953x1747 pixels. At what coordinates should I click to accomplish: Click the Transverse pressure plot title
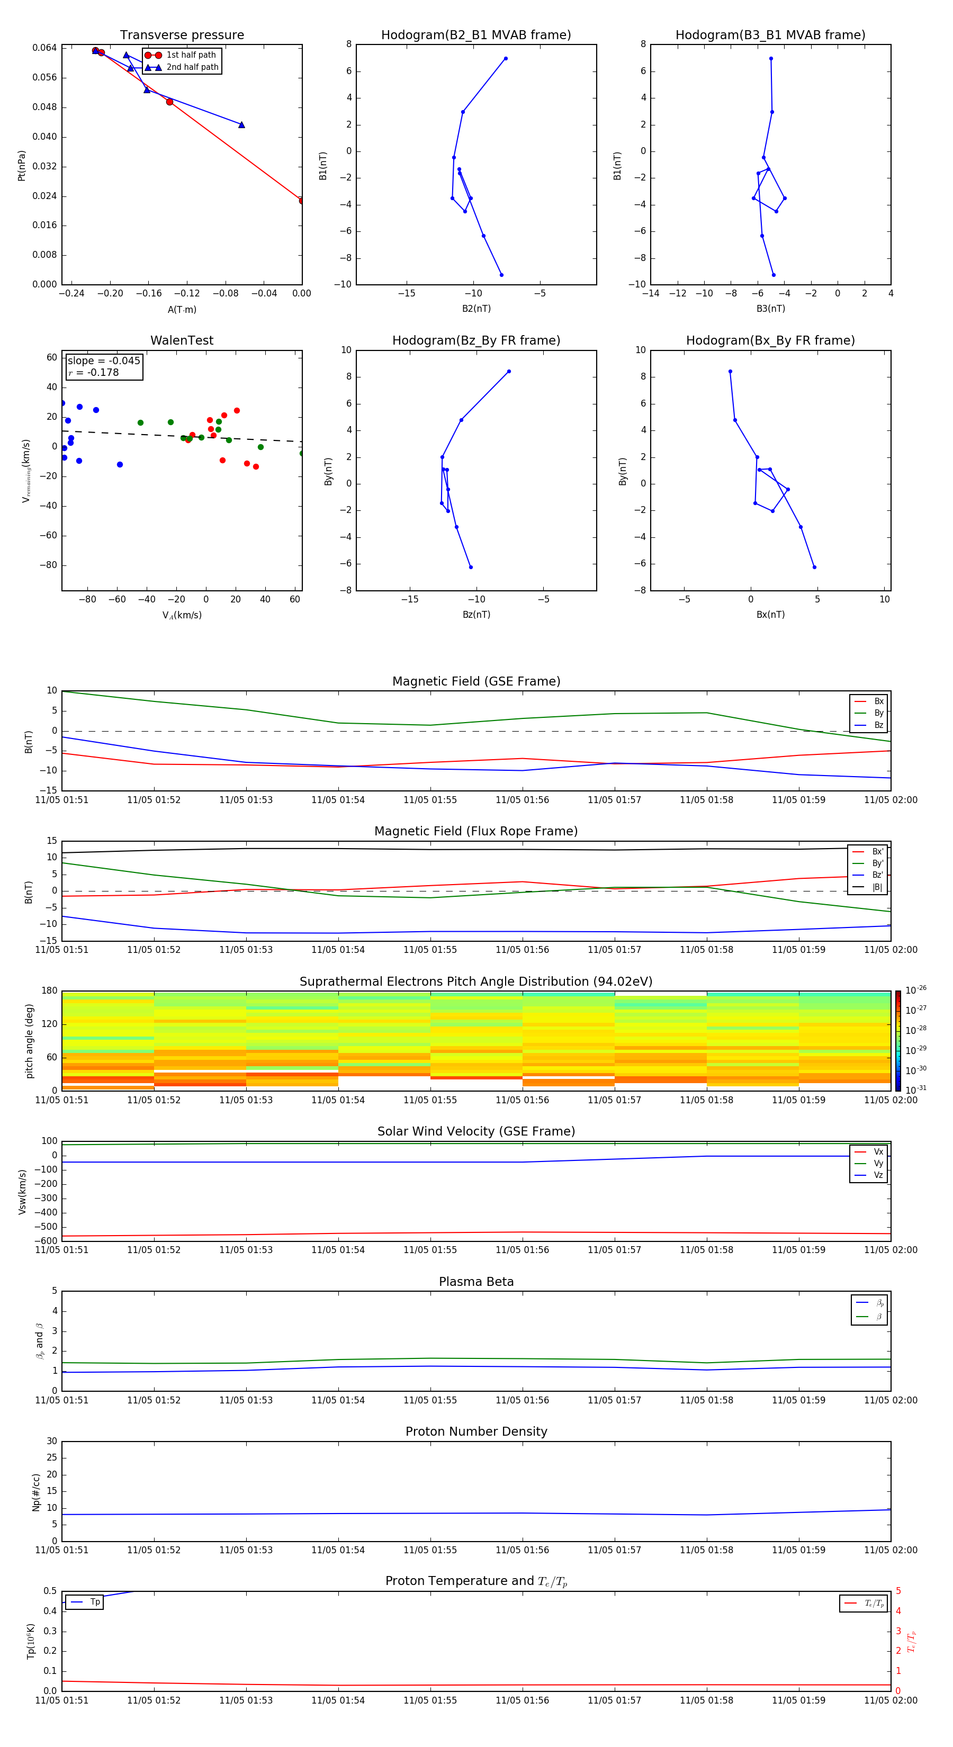182,34
